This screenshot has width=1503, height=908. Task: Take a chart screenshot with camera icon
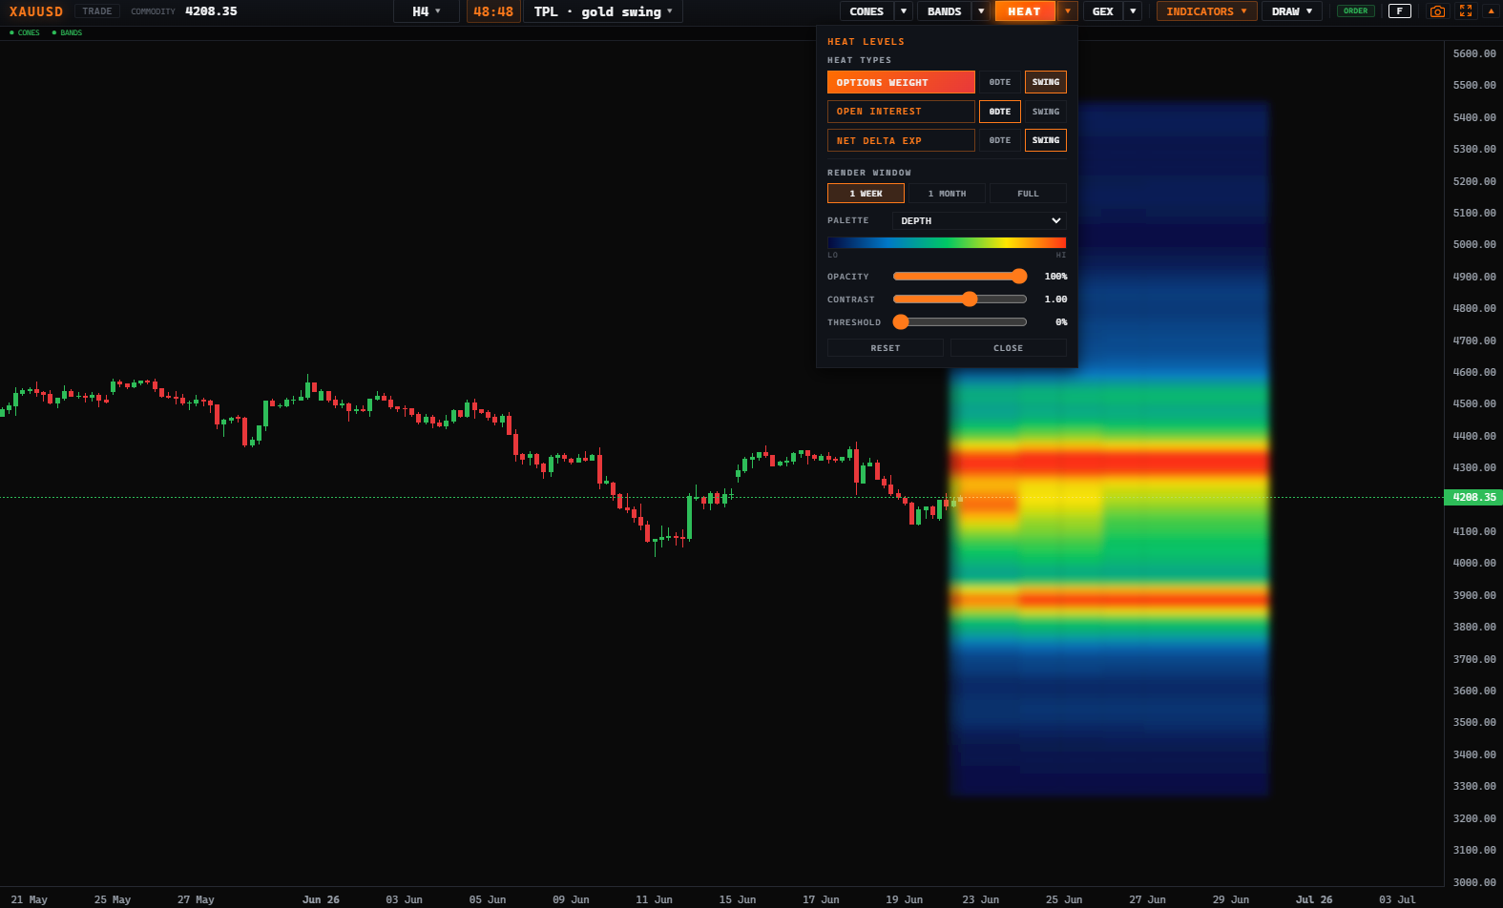pos(1437,11)
